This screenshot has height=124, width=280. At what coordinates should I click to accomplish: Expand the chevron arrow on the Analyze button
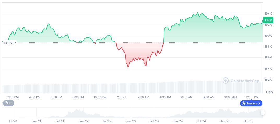click(259, 103)
